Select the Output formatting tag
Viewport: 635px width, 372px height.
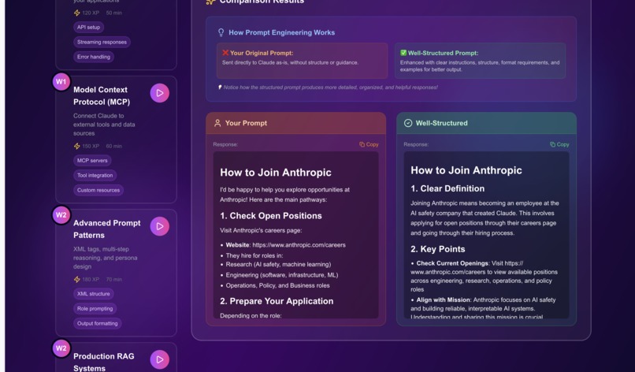(x=98, y=323)
